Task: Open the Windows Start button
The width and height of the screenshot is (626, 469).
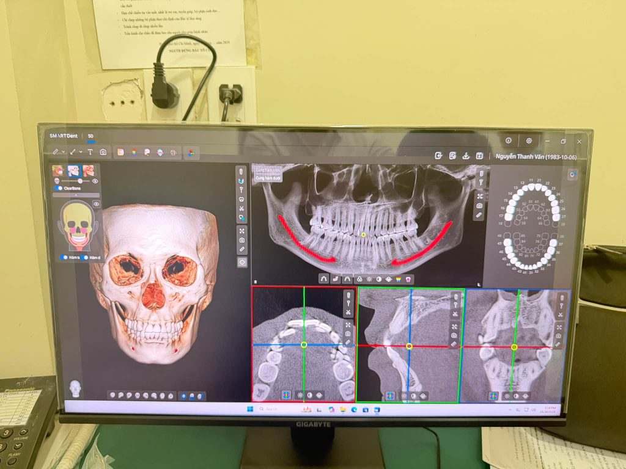Action: 250,409
